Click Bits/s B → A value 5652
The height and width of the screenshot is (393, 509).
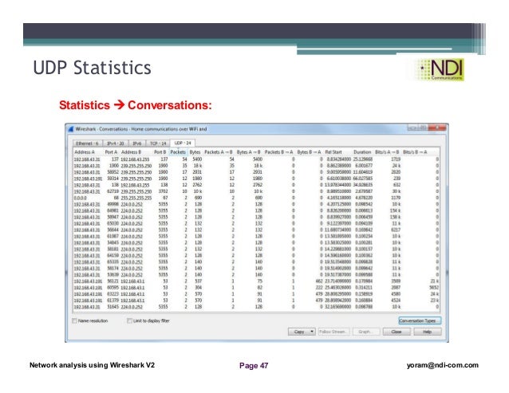[434, 288]
